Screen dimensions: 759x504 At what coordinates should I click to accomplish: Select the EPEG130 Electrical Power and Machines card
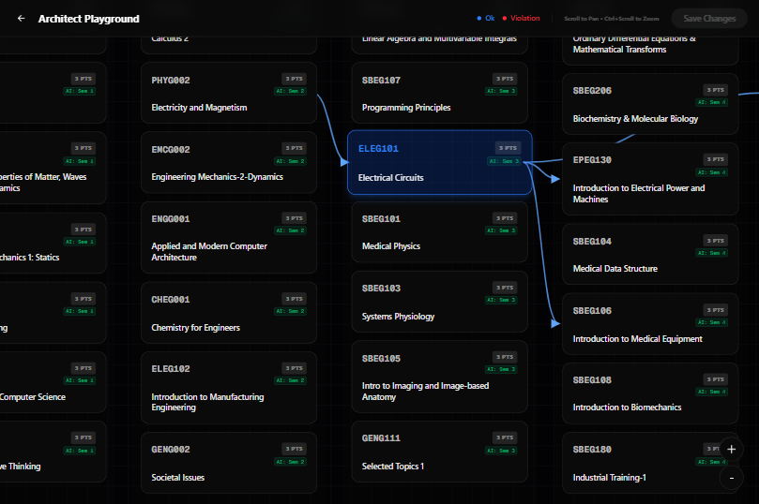point(650,179)
